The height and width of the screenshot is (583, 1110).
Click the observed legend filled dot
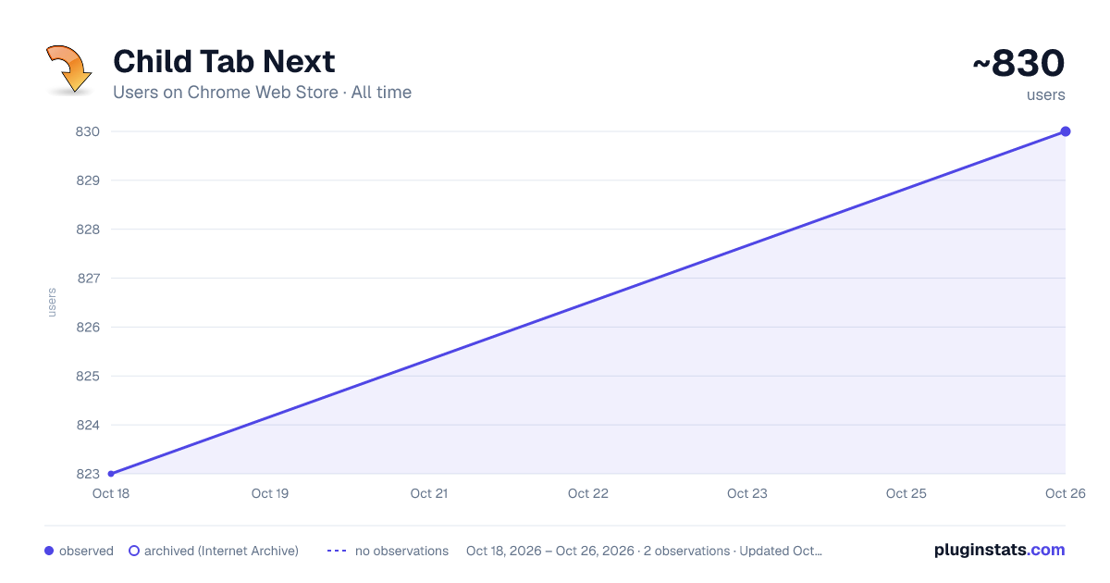[49, 551]
